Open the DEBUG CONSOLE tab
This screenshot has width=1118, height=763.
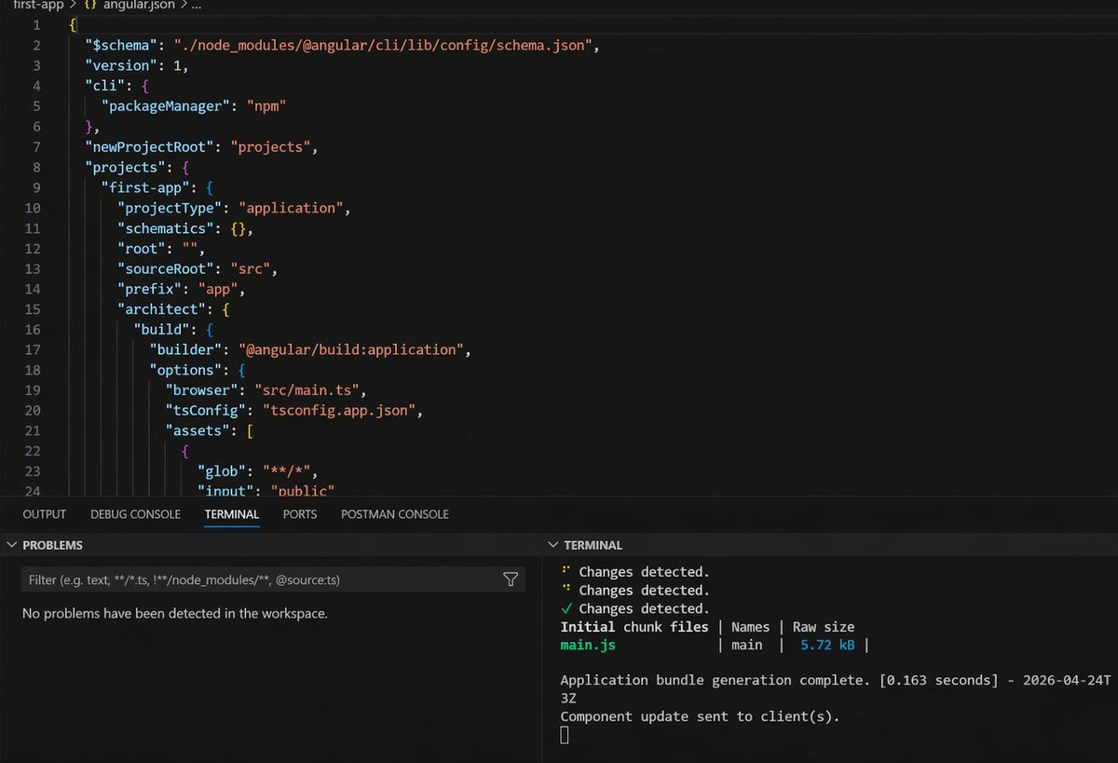point(136,514)
